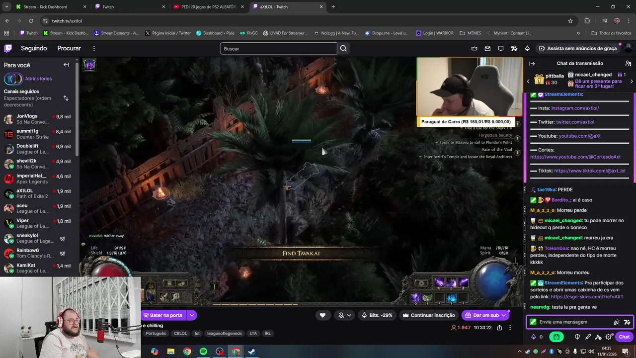Open a new browser tab
This screenshot has height=358, width=636.
(x=333, y=7)
